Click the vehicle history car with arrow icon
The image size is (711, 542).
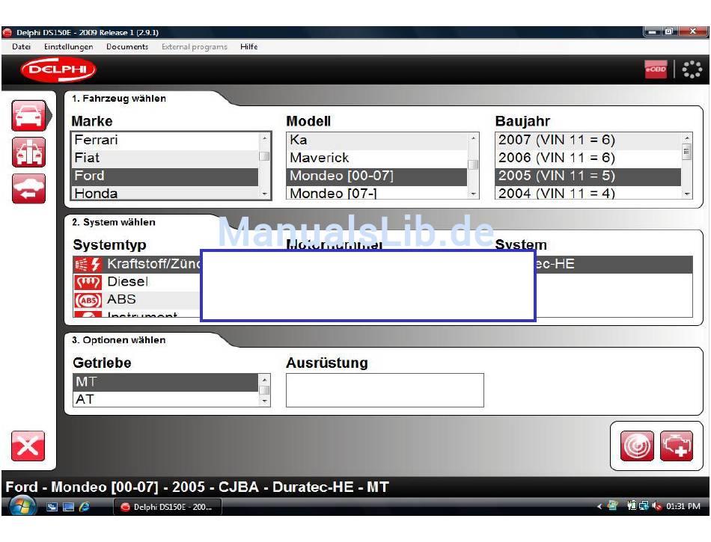coord(28,188)
